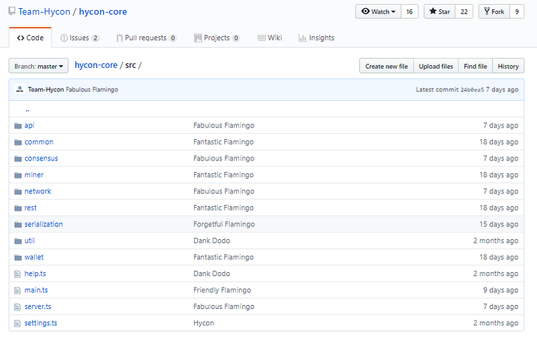Switch to the Projects tab
537x346 pixels.
click(x=217, y=38)
